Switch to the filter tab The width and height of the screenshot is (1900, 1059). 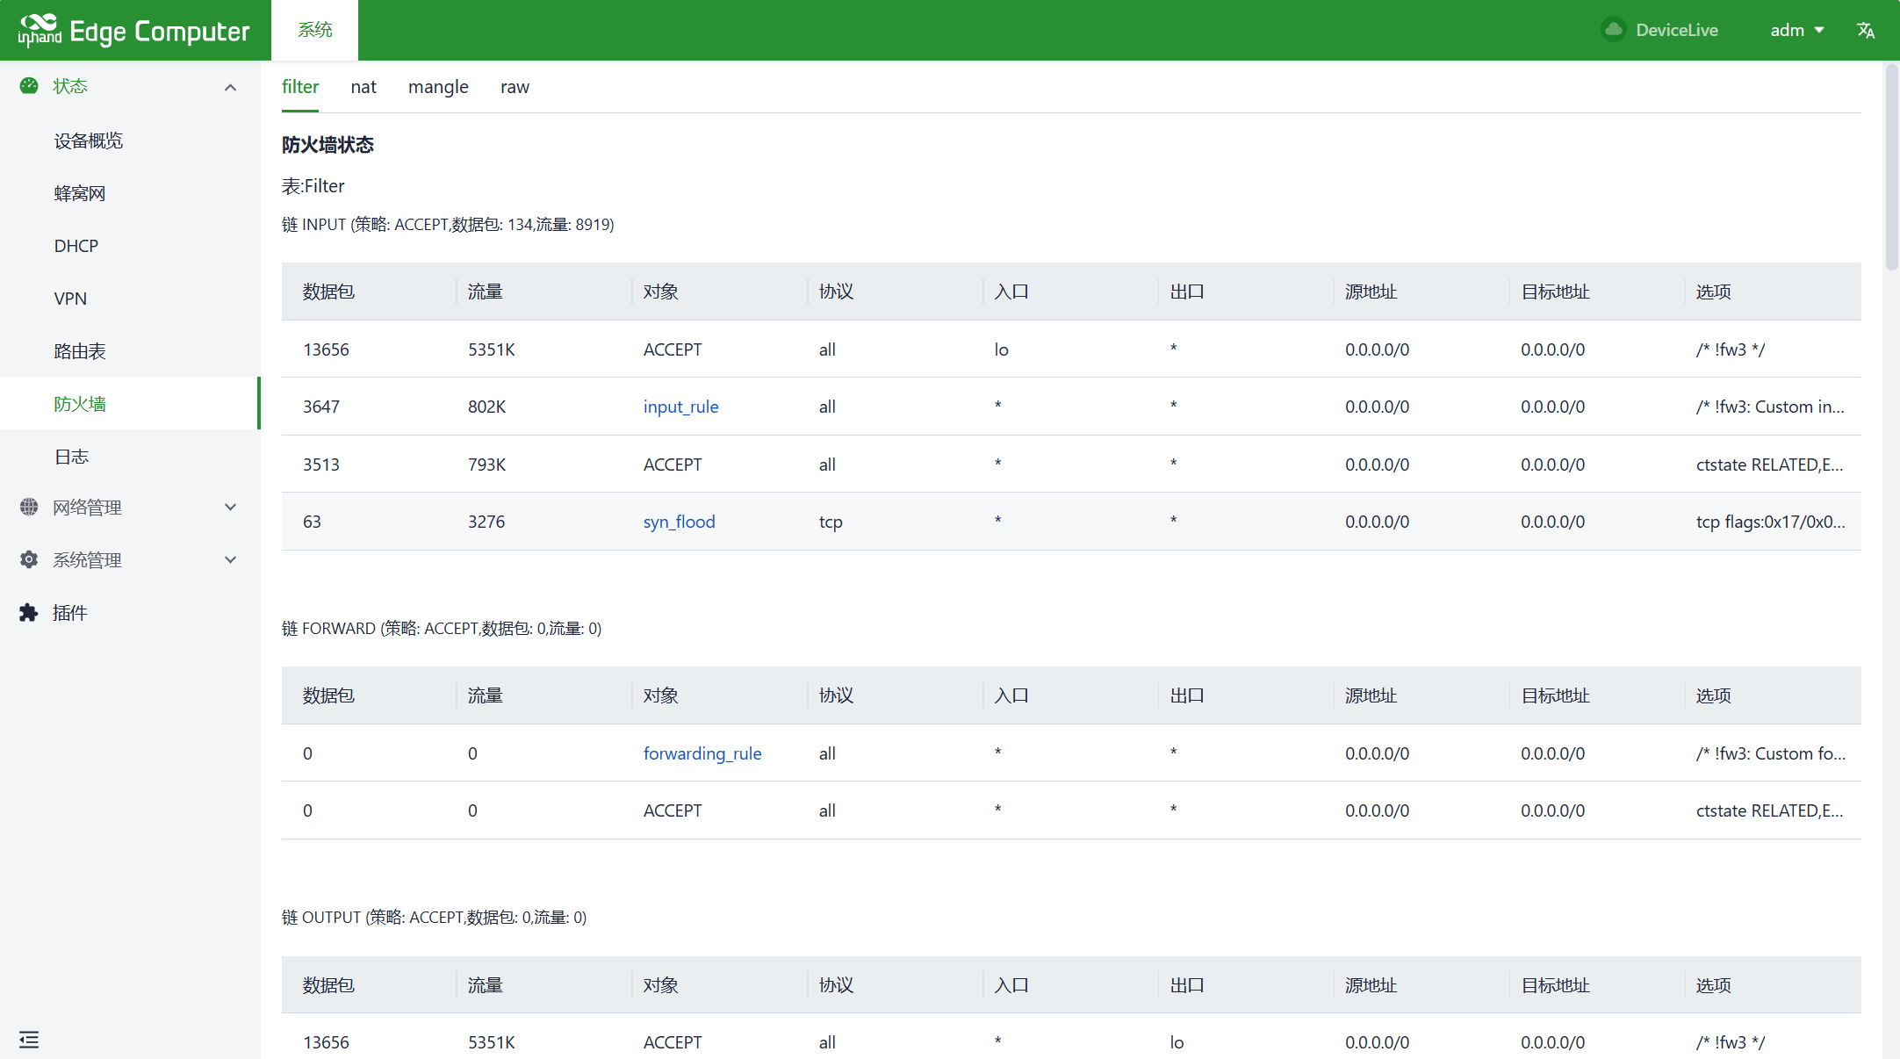[x=300, y=86]
